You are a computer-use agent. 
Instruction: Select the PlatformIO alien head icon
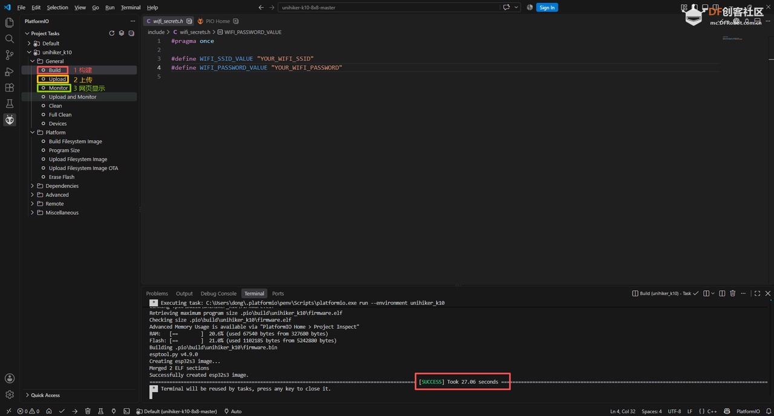click(x=9, y=120)
